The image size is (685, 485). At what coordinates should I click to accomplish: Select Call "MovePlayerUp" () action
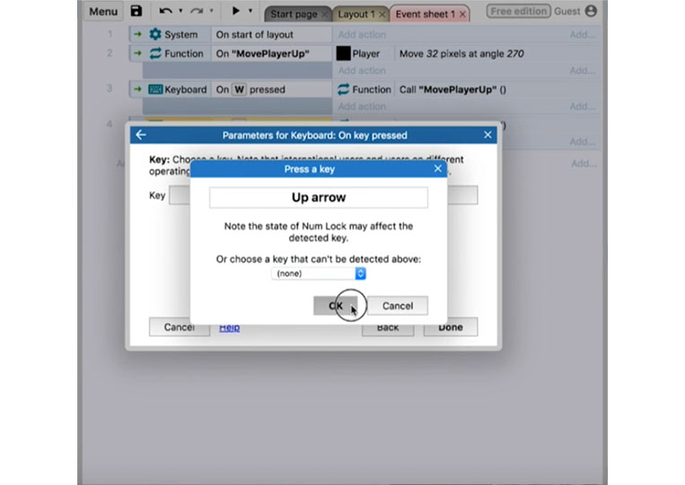[x=452, y=90]
